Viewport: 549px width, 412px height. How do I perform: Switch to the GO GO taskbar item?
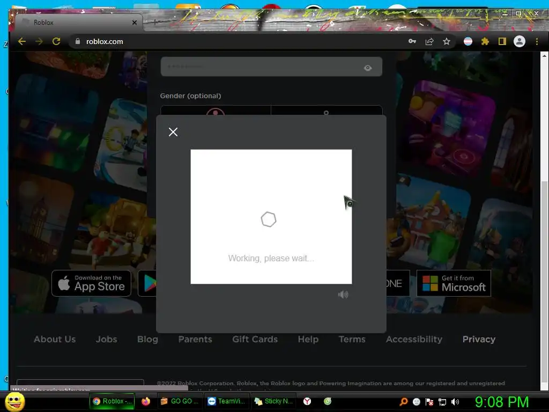coord(179,401)
